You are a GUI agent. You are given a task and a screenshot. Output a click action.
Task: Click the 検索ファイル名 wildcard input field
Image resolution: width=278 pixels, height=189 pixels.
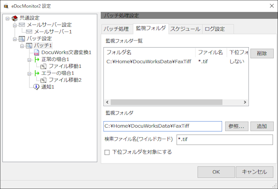click(225, 140)
